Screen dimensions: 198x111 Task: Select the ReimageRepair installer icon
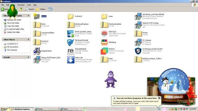tap(71, 51)
